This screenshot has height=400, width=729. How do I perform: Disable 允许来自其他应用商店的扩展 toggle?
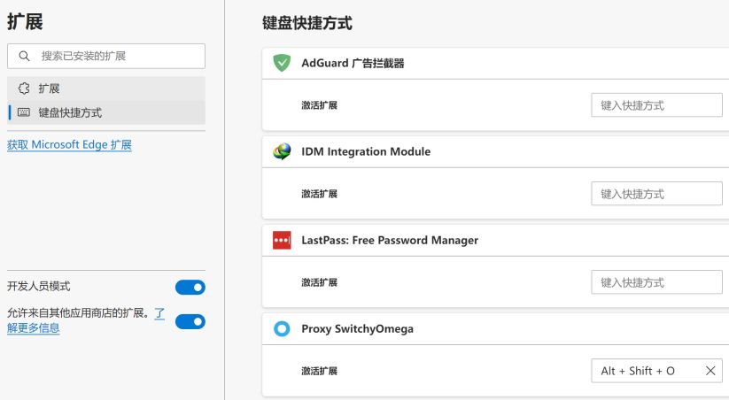[x=190, y=321]
